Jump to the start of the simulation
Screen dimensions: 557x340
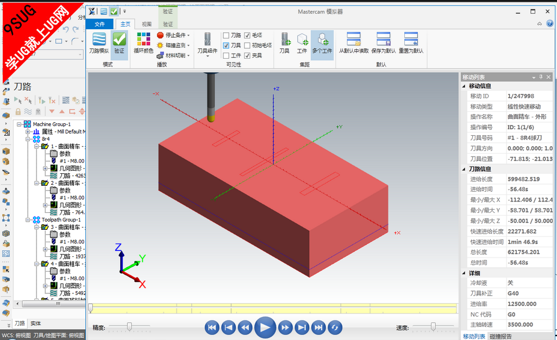(212, 328)
